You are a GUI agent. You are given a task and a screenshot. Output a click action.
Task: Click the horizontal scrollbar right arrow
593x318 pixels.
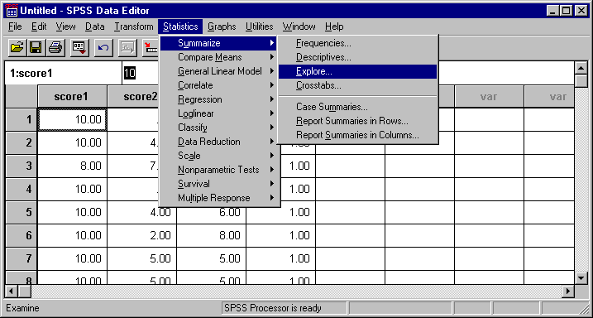[x=568, y=291]
